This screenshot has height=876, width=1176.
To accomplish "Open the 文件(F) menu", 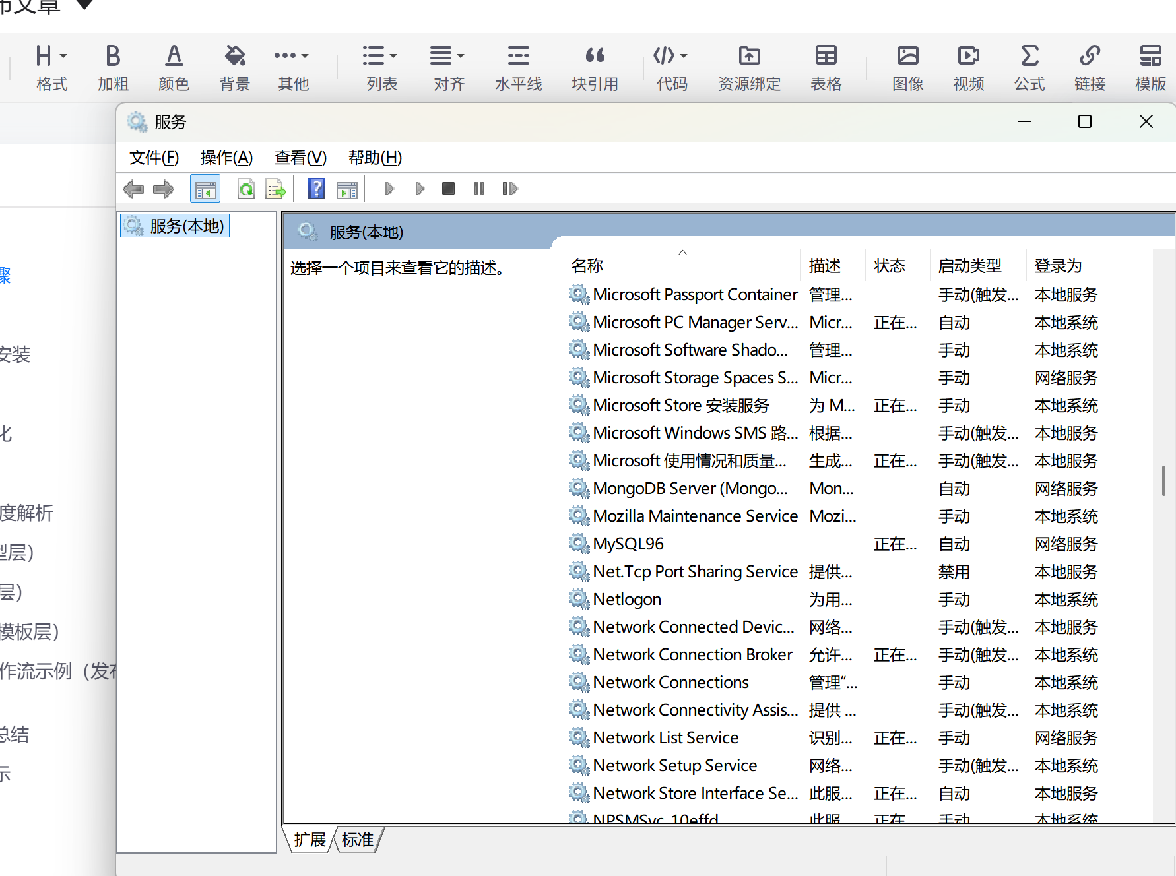I will [154, 158].
